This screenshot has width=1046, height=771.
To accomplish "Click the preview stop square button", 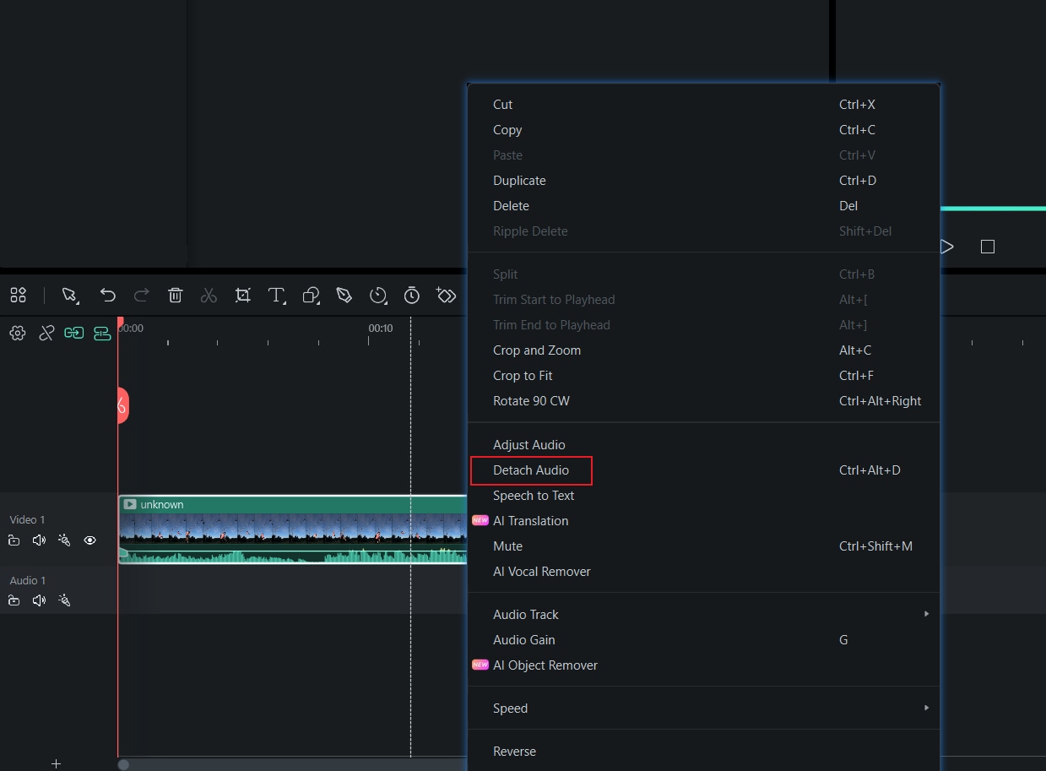I will 988,247.
